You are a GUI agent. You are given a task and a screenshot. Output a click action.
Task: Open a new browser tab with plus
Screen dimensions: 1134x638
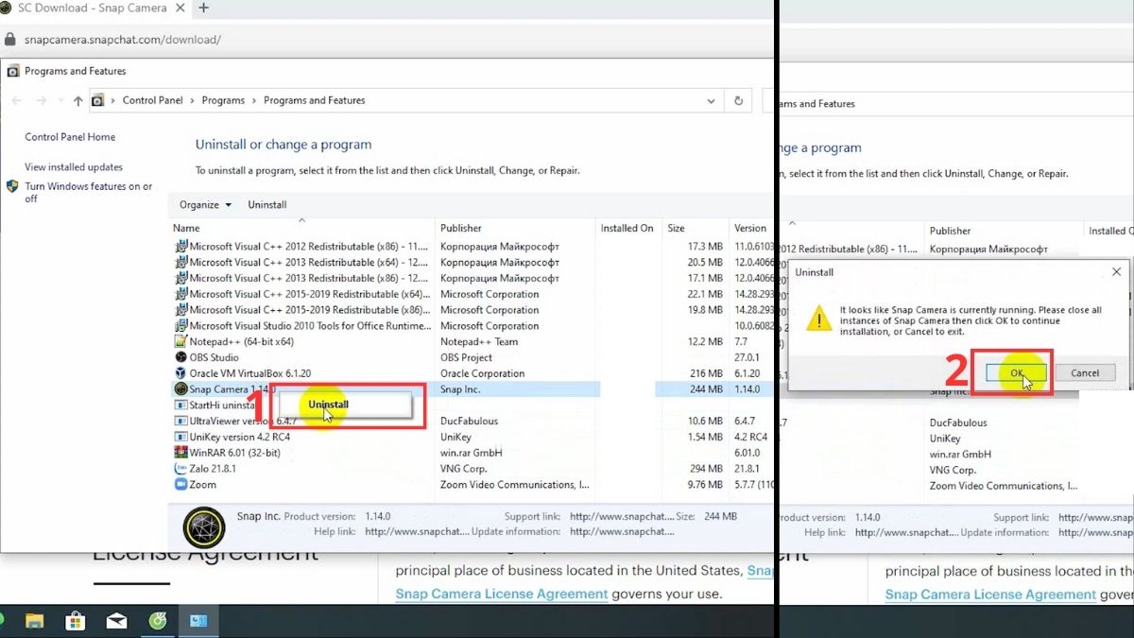pos(203,8)
